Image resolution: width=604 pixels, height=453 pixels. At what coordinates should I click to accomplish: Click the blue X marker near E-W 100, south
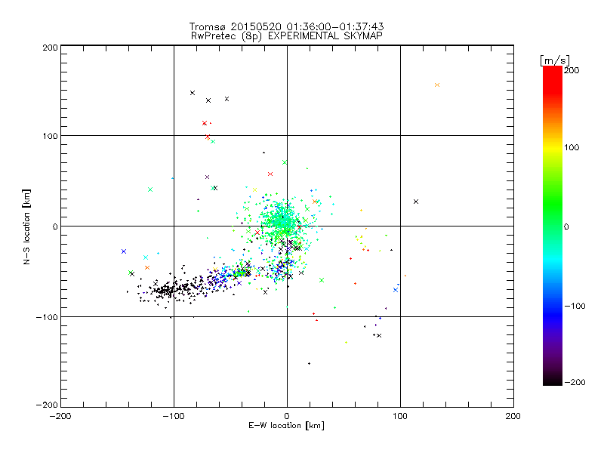pos(395,290)
